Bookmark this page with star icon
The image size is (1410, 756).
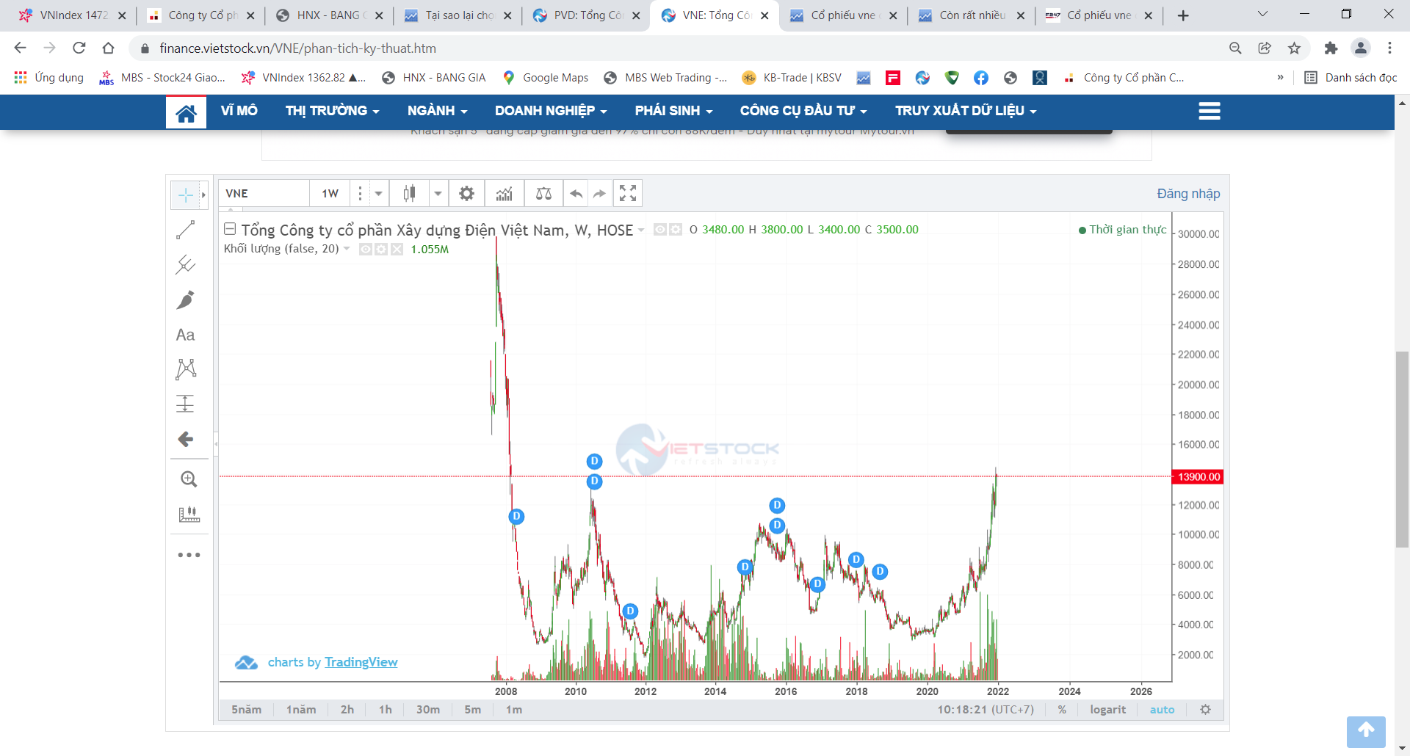pyautogui.click(x=1294, y=48)
